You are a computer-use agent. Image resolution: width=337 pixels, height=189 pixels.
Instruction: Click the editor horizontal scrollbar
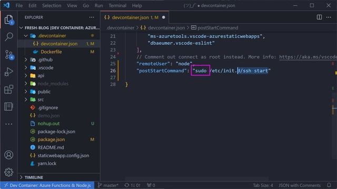click(x=196, y=178)
